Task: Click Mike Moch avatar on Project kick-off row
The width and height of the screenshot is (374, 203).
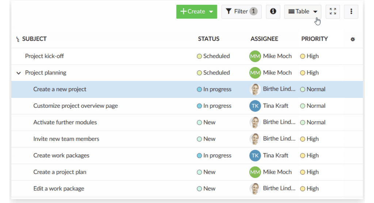Action: pos(255,56)
